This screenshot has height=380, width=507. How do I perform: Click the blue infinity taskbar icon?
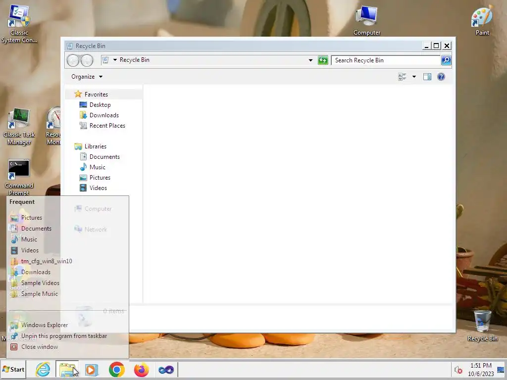click(166, 369)
